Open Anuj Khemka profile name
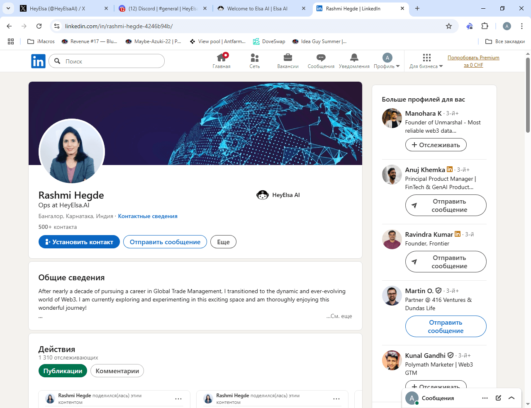This screenshot has width=531, height=408. pos(425,170)
